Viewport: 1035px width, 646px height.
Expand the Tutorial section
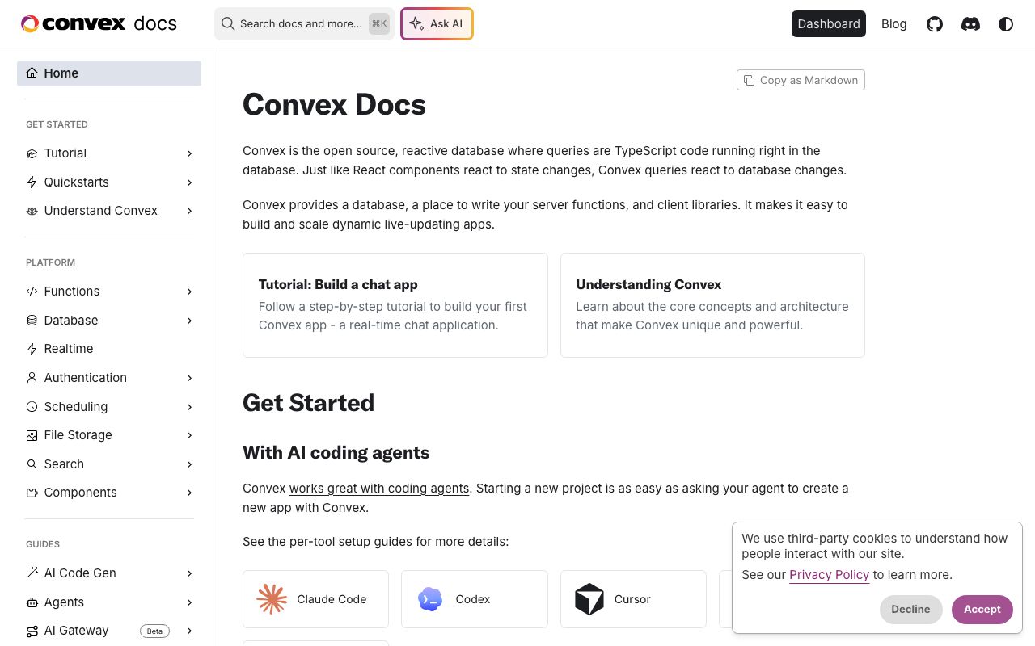tap(189, 153)
